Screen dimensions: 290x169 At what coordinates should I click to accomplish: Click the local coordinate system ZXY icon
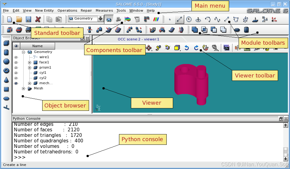(x=265, y=19)
